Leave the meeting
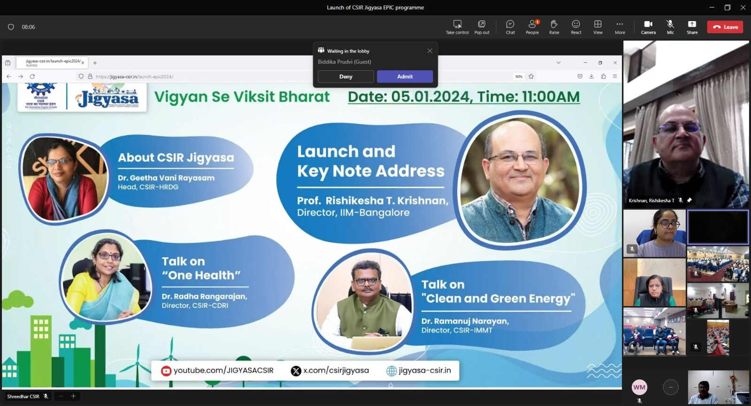The height and width of the screenshot is (406, 751). pos(725,27)
